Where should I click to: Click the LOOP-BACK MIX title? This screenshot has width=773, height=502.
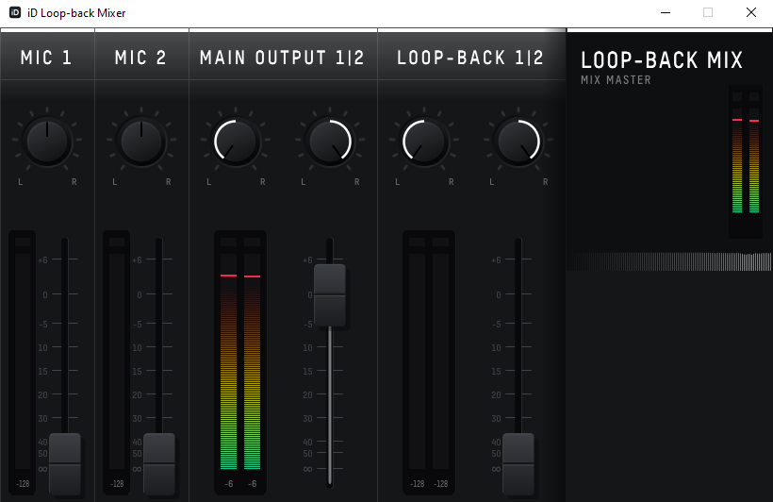point(662,60)
